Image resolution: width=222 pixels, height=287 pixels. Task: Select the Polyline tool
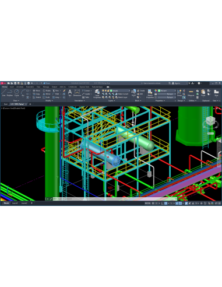pyautogui.click(x=9, y=93)
